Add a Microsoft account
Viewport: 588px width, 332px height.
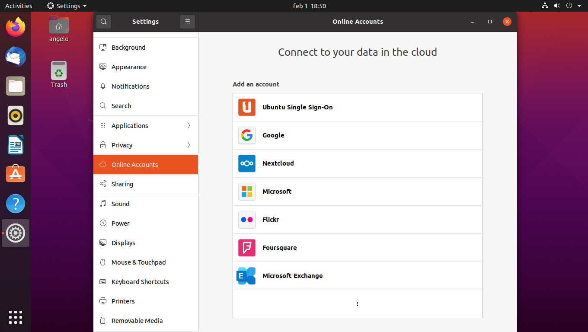coord(358,192)
